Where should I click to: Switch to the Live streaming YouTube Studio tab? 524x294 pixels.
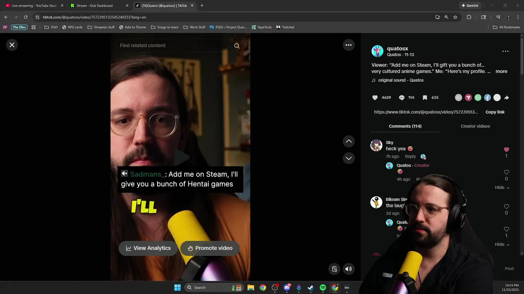pyautogui.click(x=34, y=6)
